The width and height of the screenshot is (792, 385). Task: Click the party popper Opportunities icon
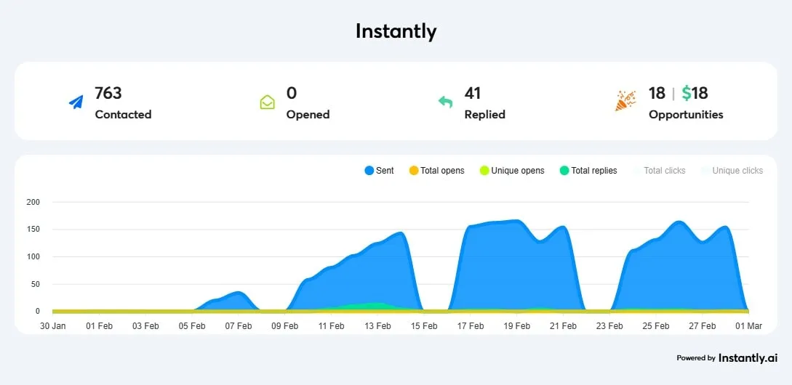click(x=625, y=101)
